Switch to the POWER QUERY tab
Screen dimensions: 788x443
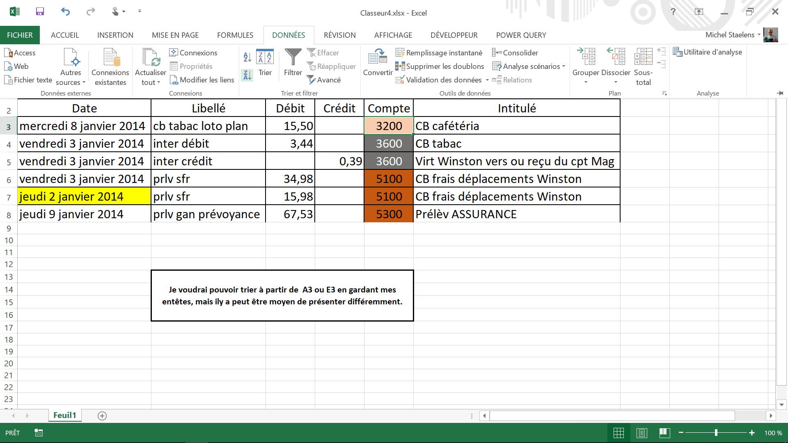coord(521,35)
